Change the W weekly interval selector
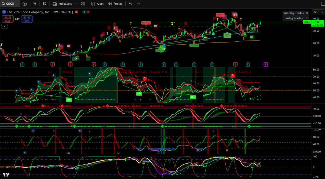The image size is (325, 179). coord(35,4)
